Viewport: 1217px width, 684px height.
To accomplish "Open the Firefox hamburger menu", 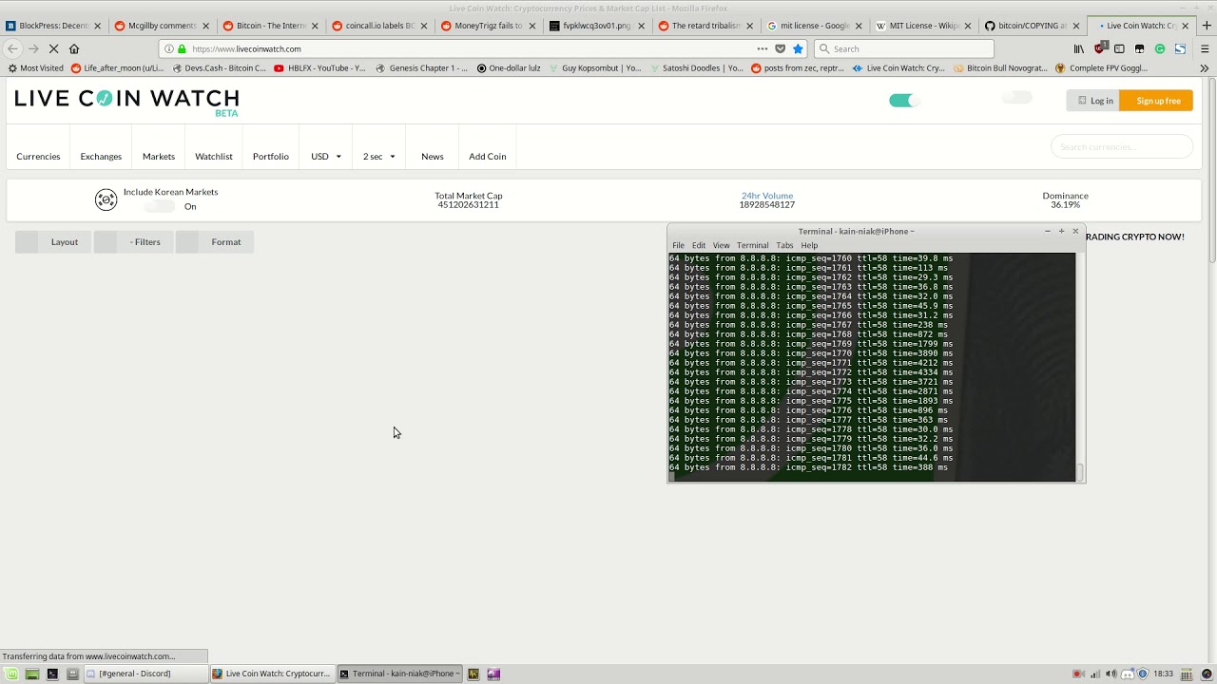I will 1205,48.
